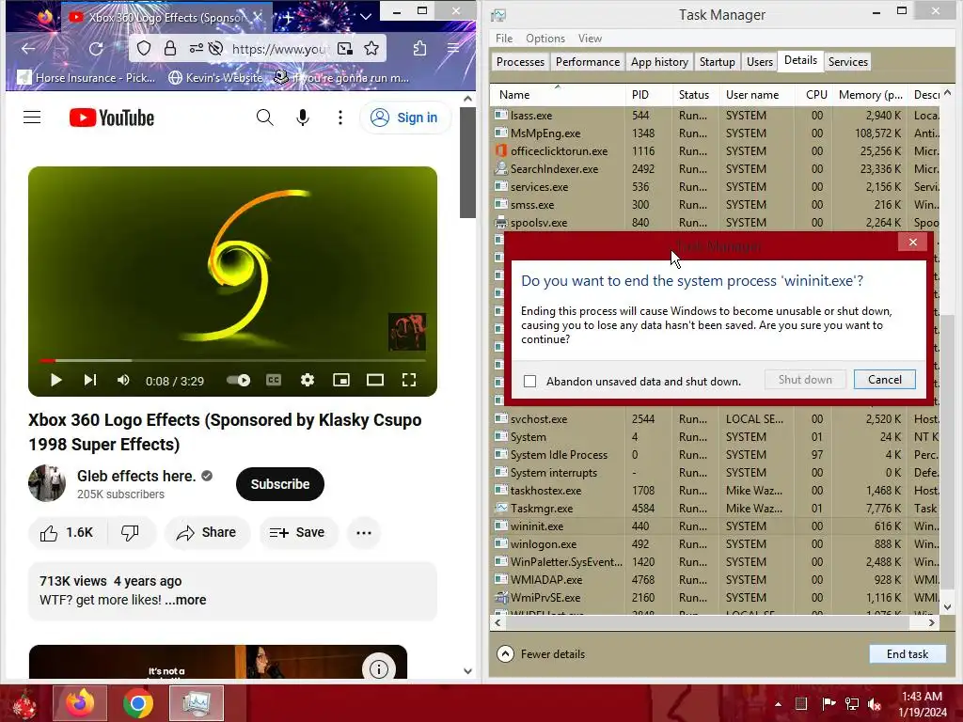Dislike the video with thumbs down
Image resolution: width=963 pixels, height=722 pixels.
[130, 532]
